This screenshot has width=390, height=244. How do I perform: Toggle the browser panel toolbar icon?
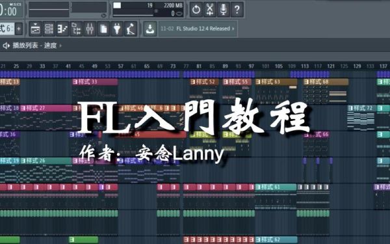tap(76, 29)
